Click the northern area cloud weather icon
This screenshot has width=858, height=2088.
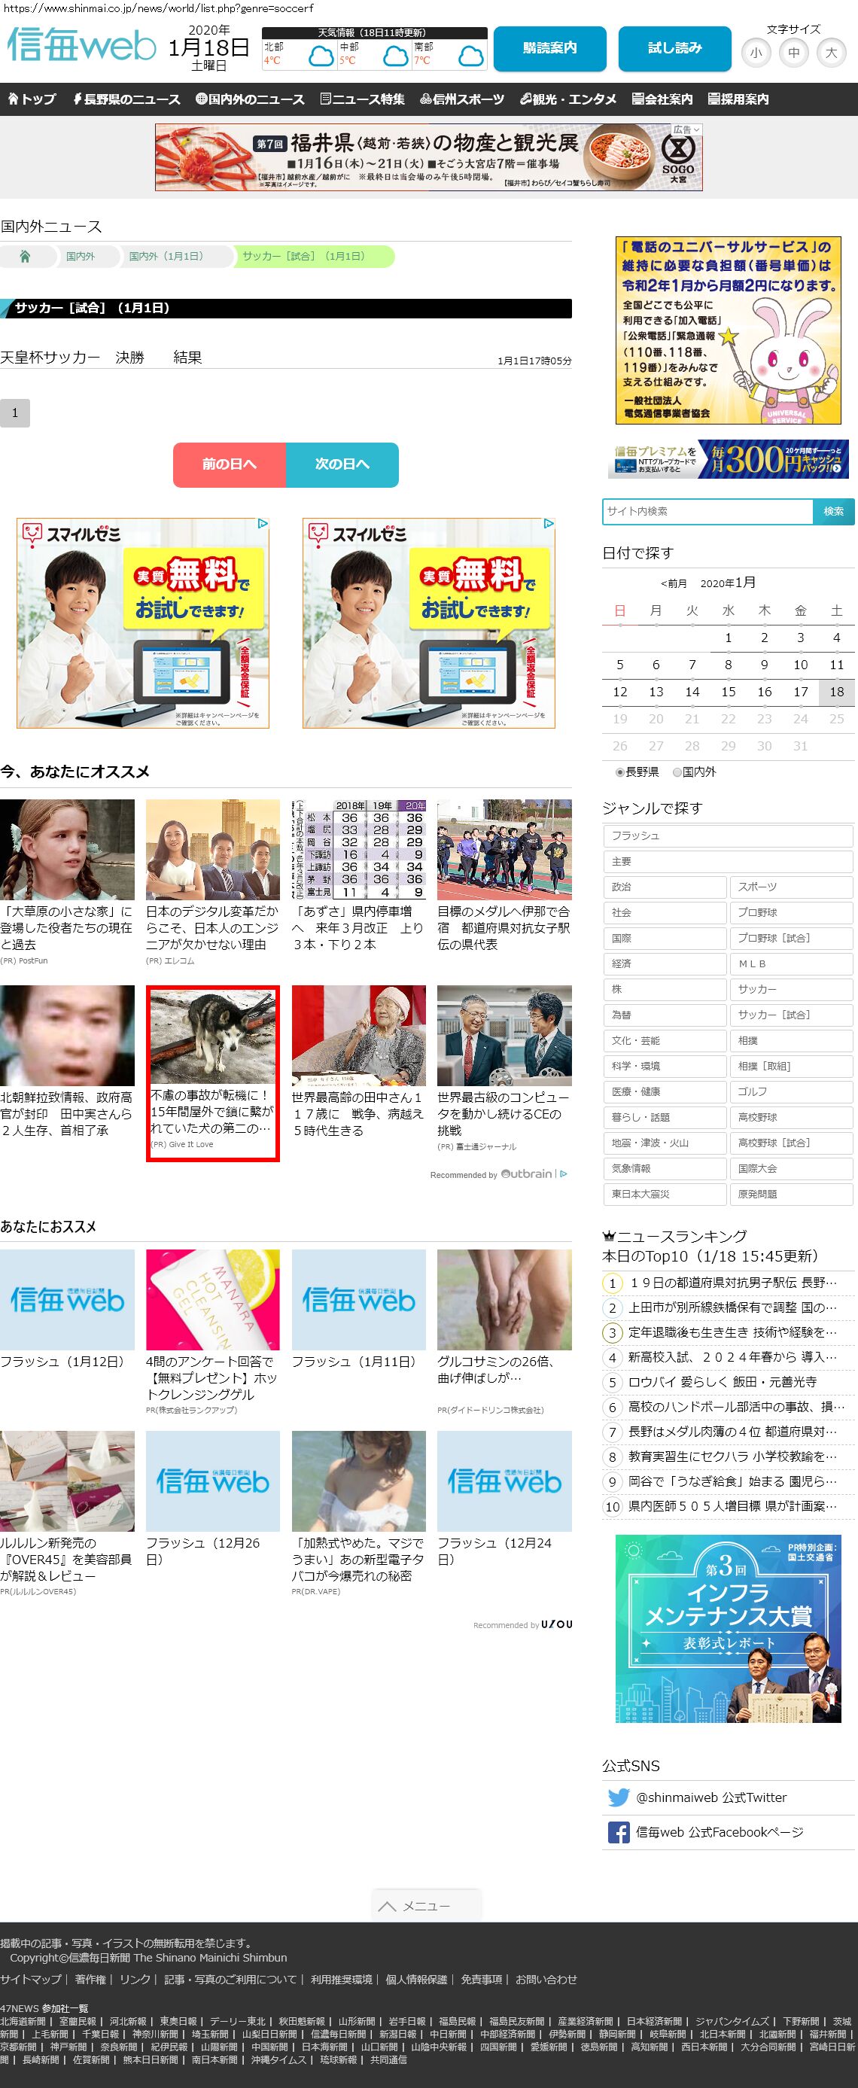tap(321, 56)
